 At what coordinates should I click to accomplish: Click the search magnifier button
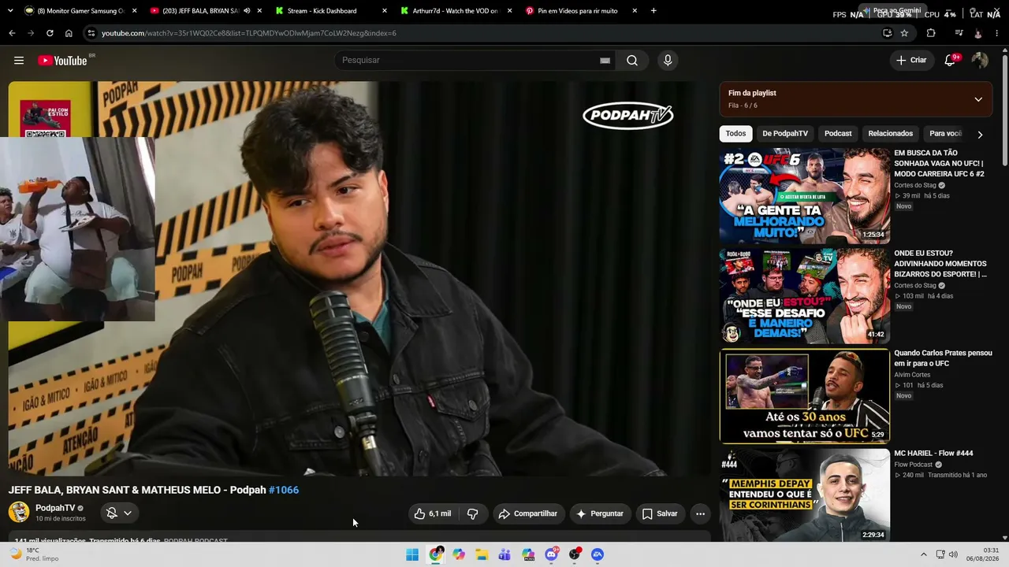[632, 61]
